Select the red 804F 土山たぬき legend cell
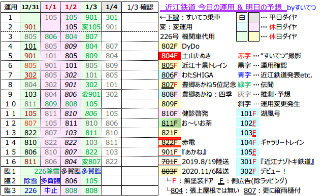325x196 pixels. pos(170,56)
